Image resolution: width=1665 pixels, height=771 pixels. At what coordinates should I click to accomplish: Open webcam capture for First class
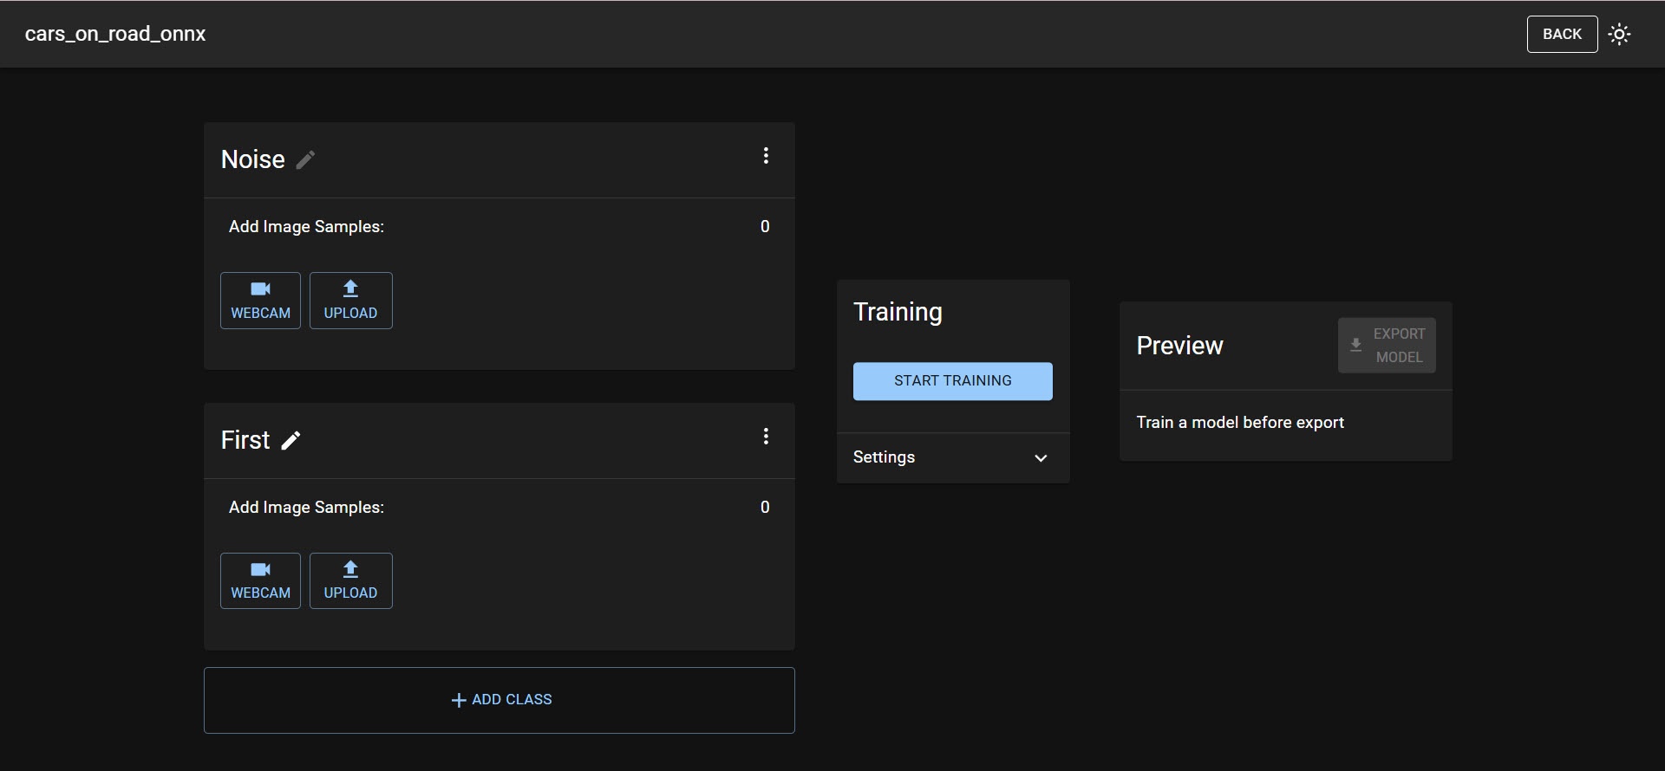(260, 581)
